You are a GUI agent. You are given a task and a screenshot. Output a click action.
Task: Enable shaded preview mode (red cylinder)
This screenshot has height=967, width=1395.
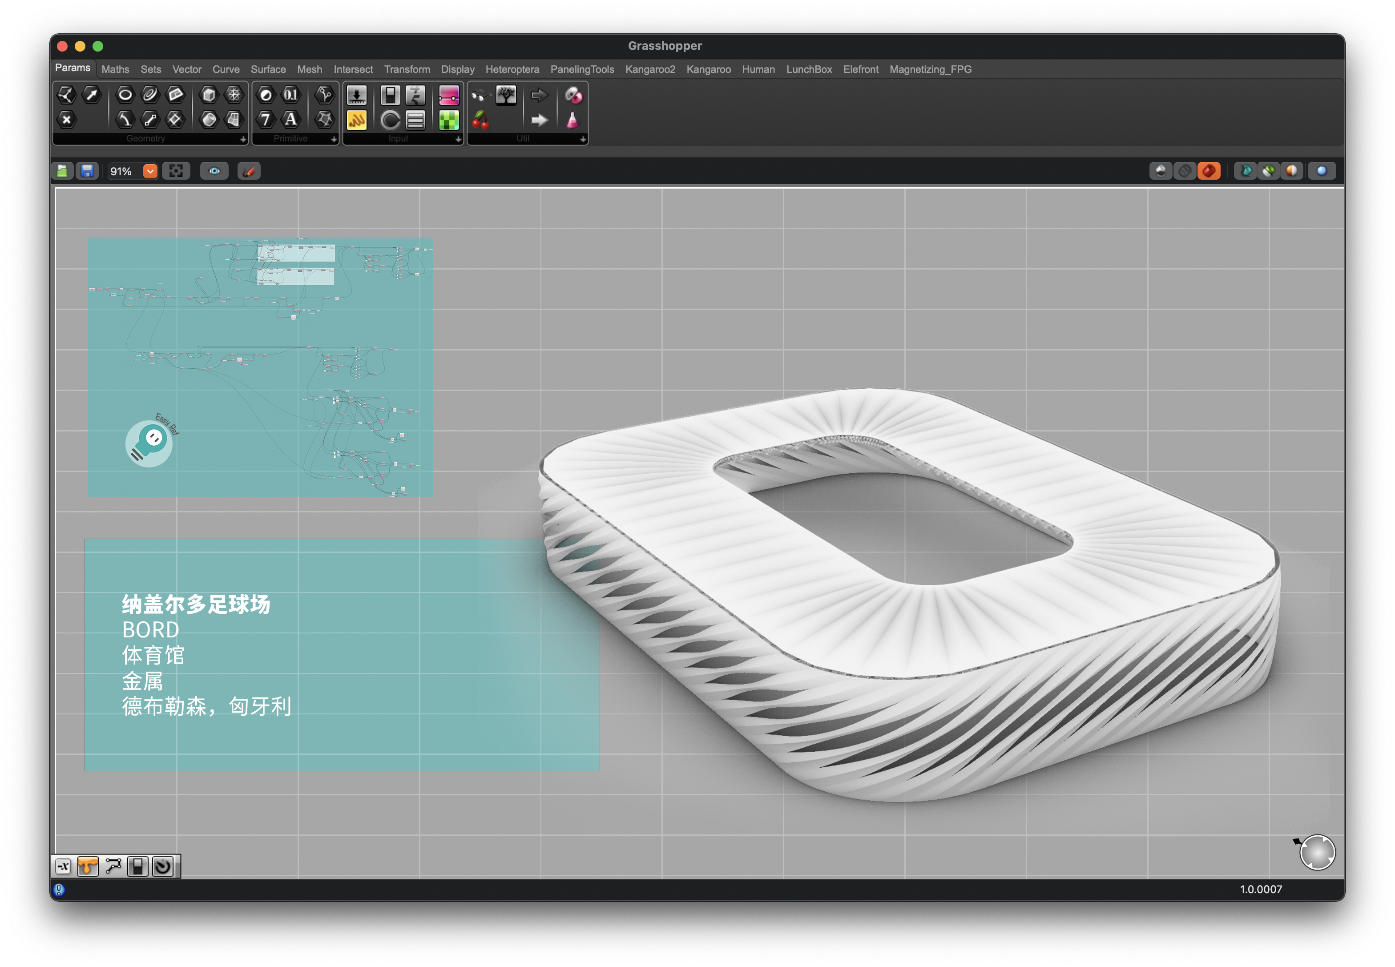(1209, 171)
